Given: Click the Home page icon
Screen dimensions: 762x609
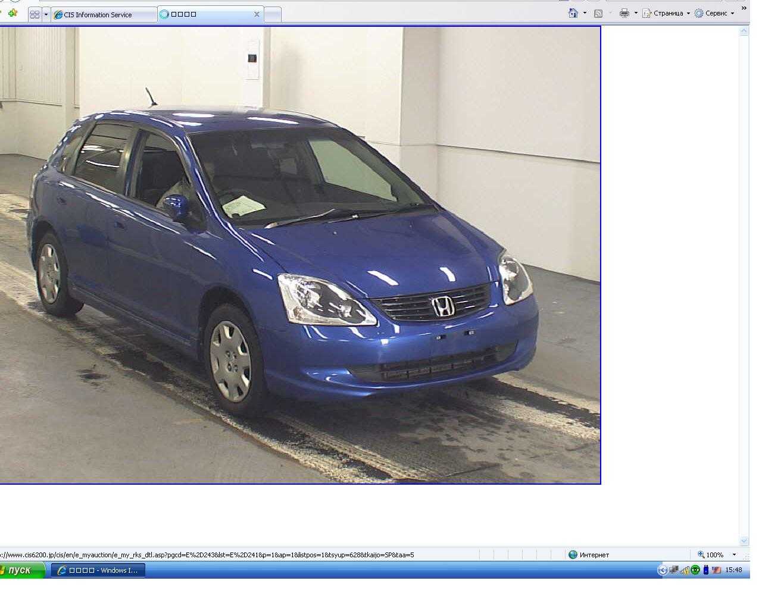Looking at the screenshot, I should [x=573, y=13].
